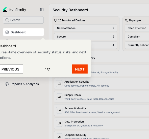
Task: Click PREVIOUS in the tour popup
Action: pyautogui.click(x=10, y=69)
